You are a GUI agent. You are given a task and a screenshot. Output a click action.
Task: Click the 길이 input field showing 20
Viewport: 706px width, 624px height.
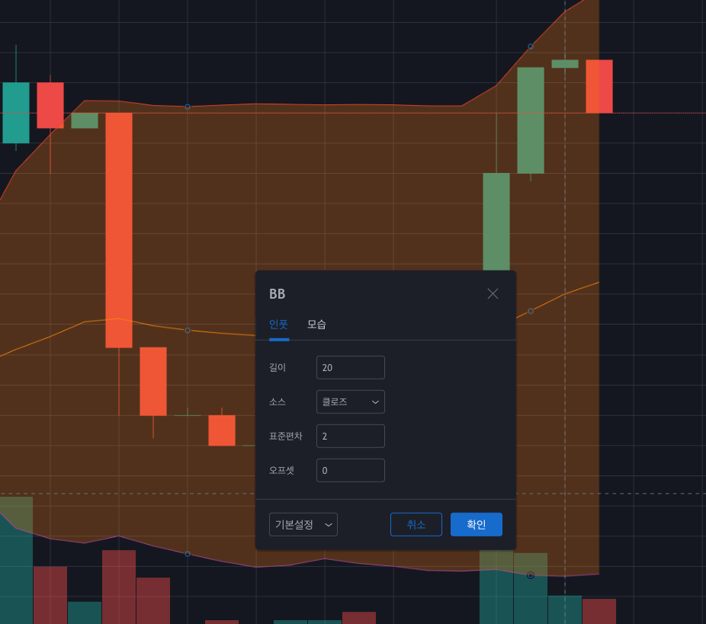tap(350, 367)
